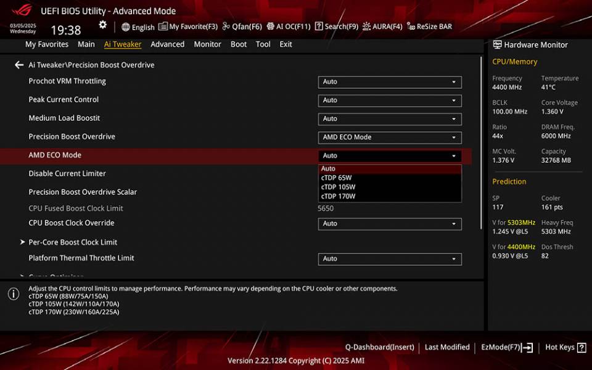Viewport: 592px width, 370px height.
Task: Click the Search(F9) question mark icon
Action: (319, 27)
